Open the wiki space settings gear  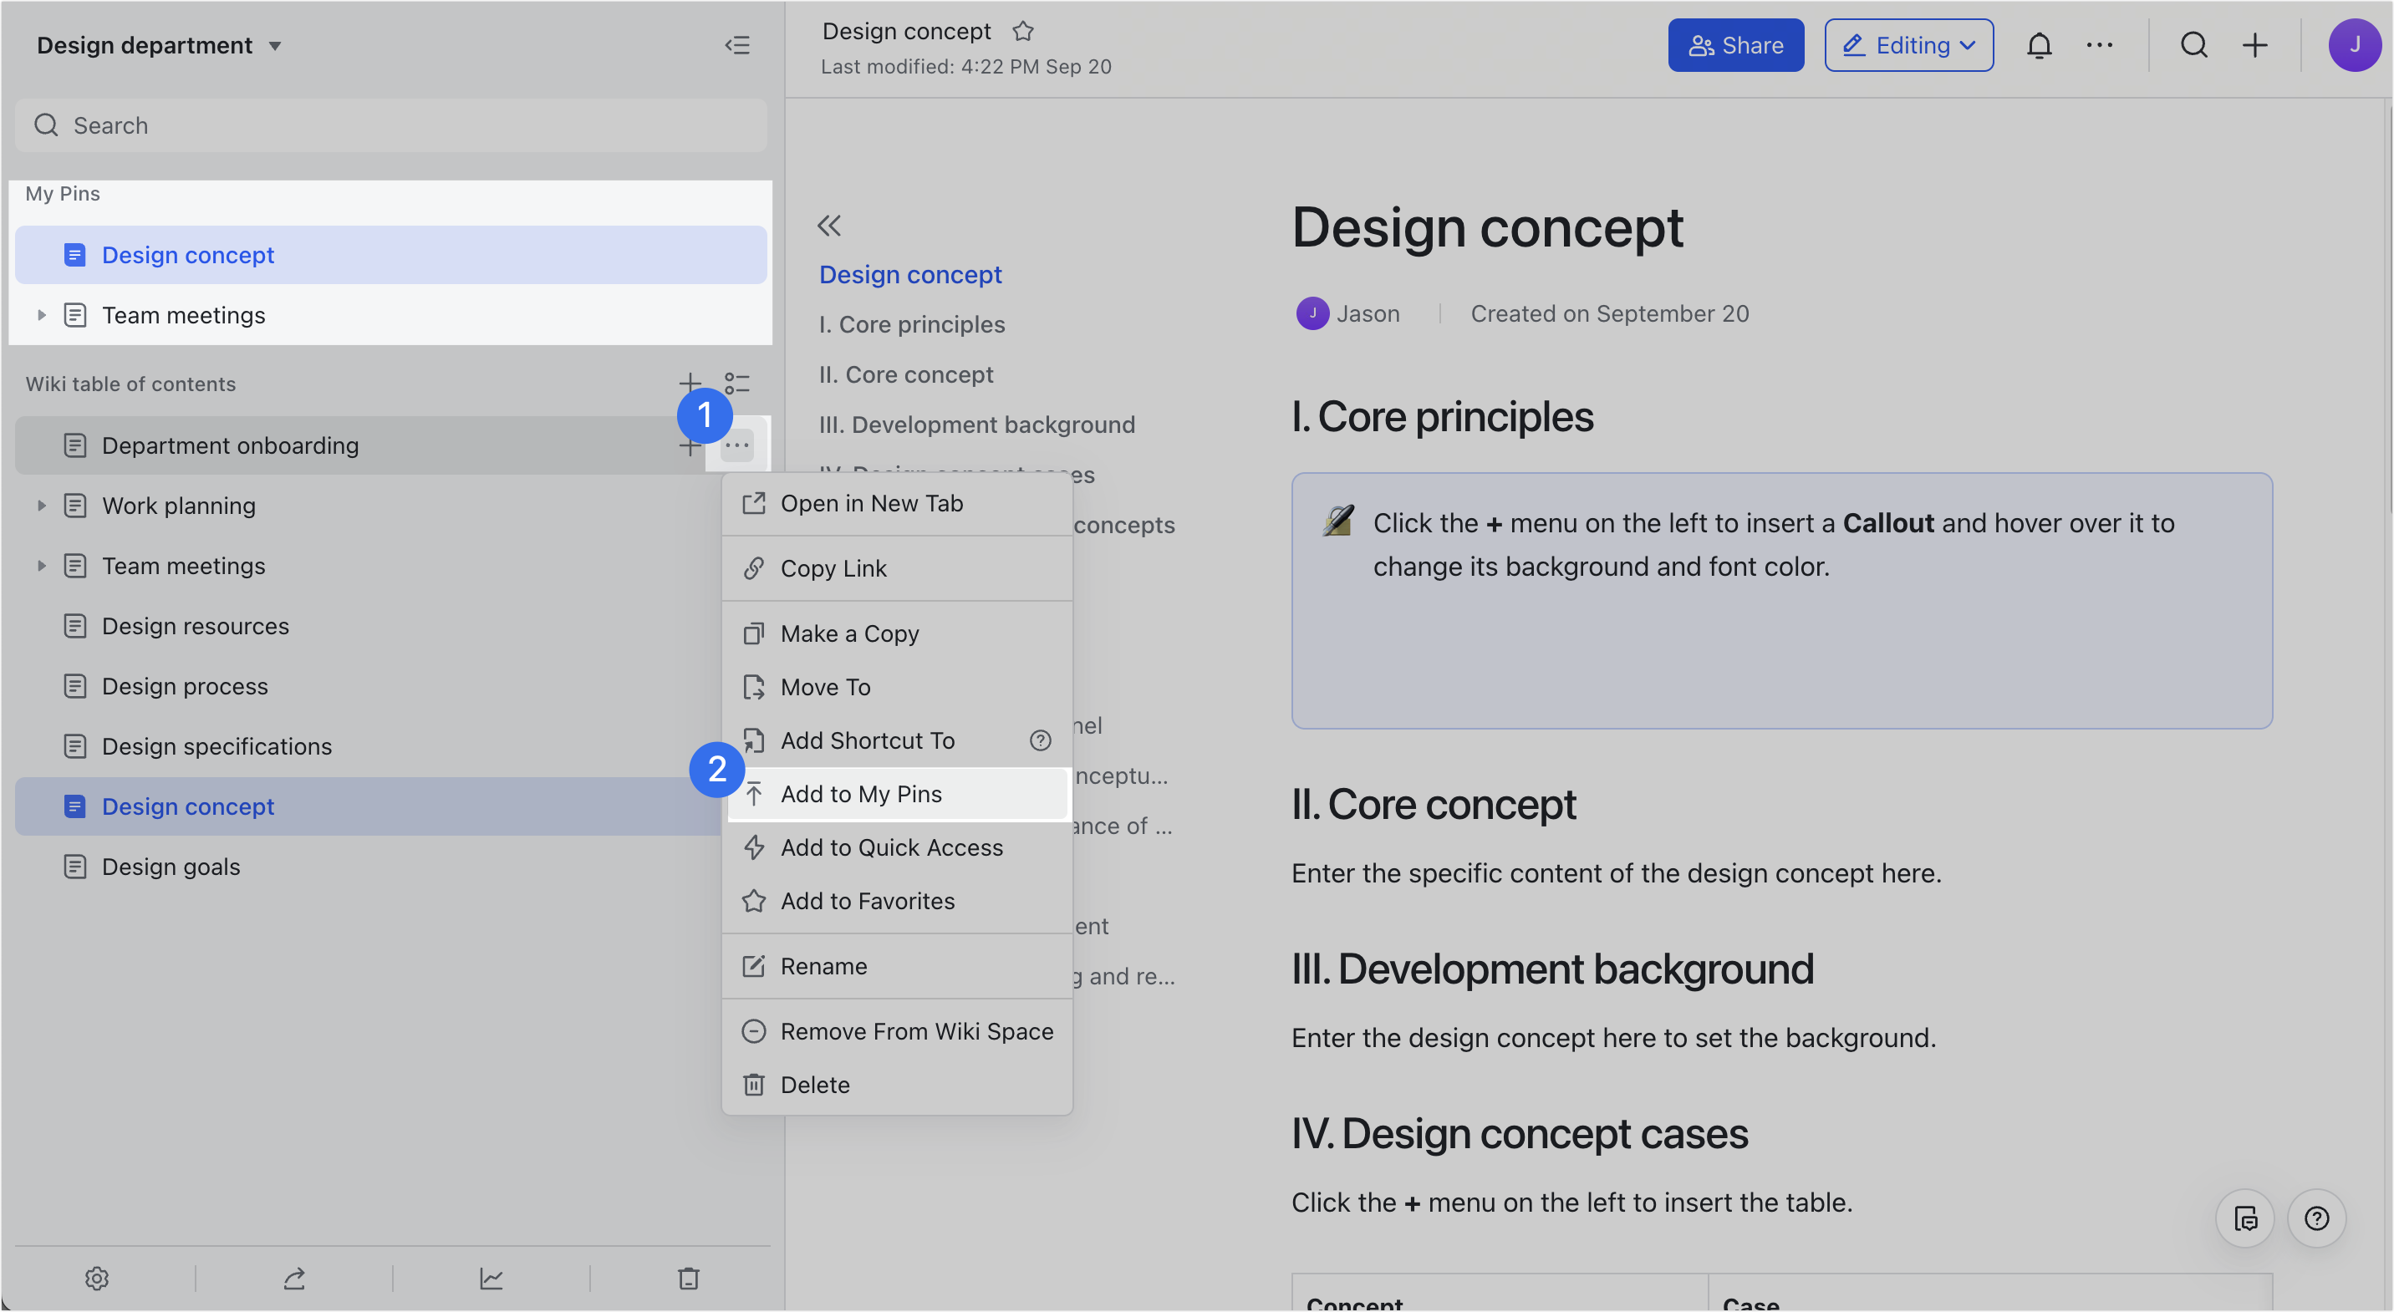pyautogui.click(x=97, y=1278)
